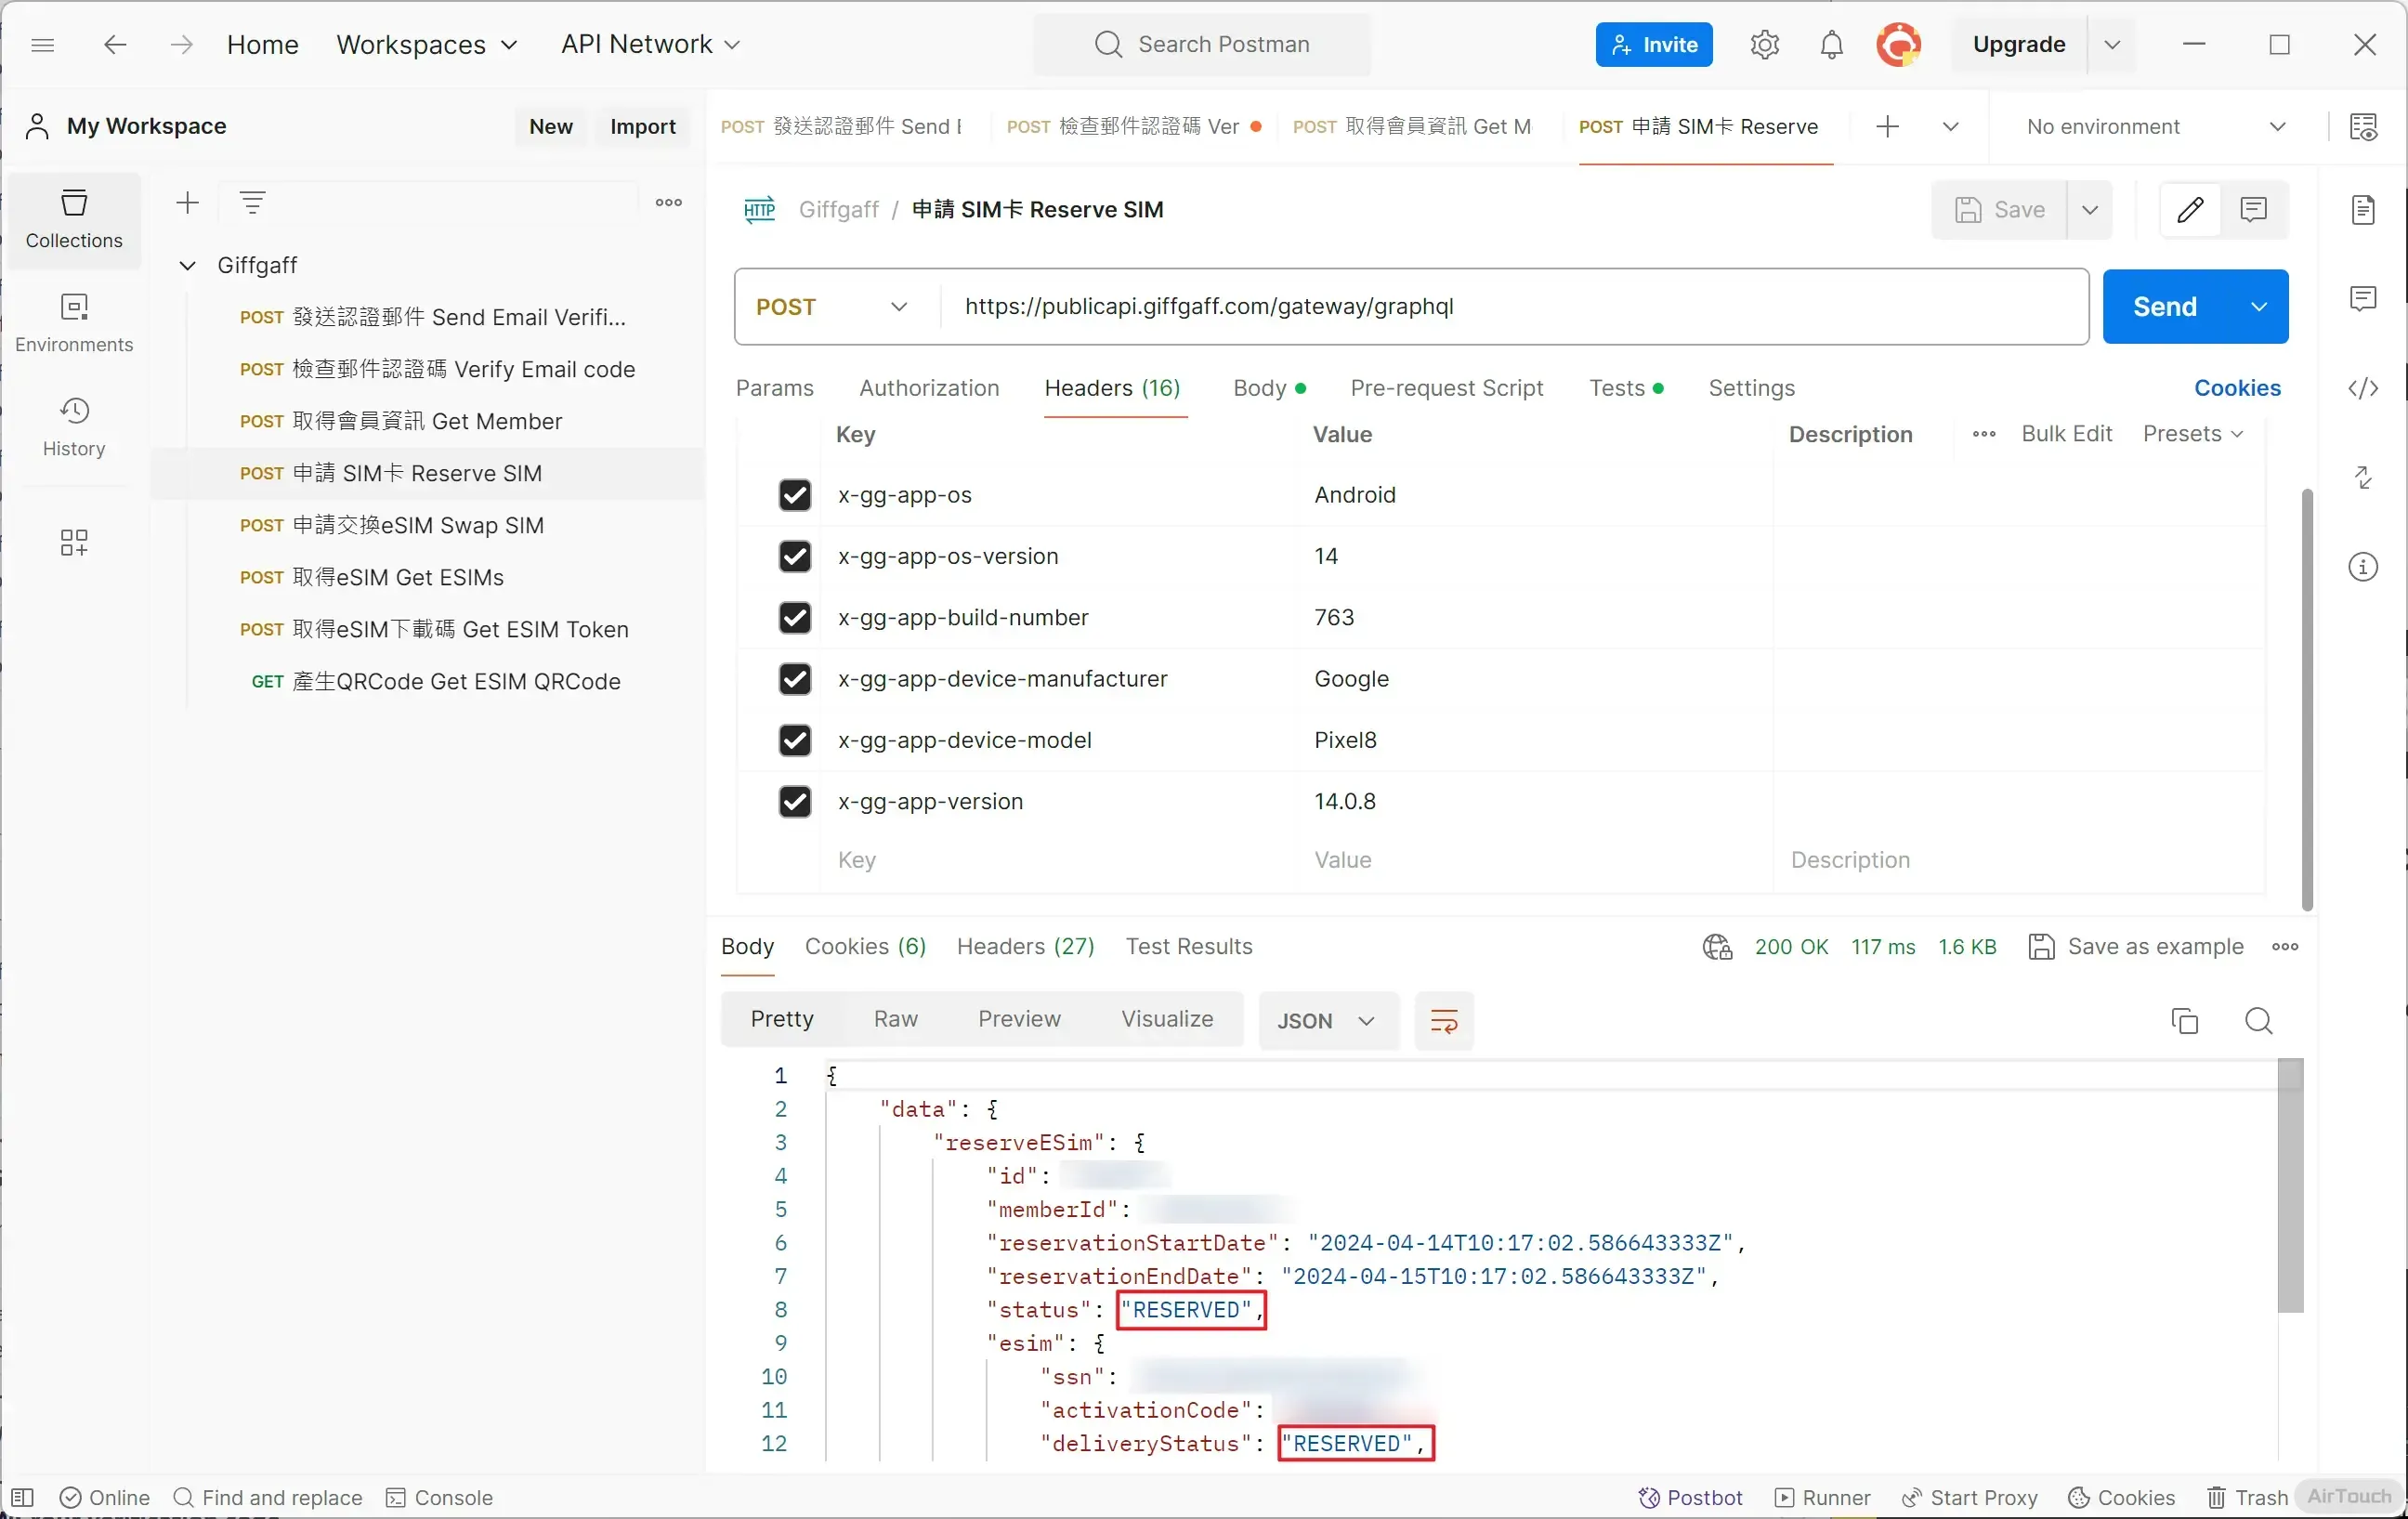The height and width of the screenshot is (1519, 2408).
Task: Click the pencil edit icon beside Save
Action: click(x=2190, y=209)
